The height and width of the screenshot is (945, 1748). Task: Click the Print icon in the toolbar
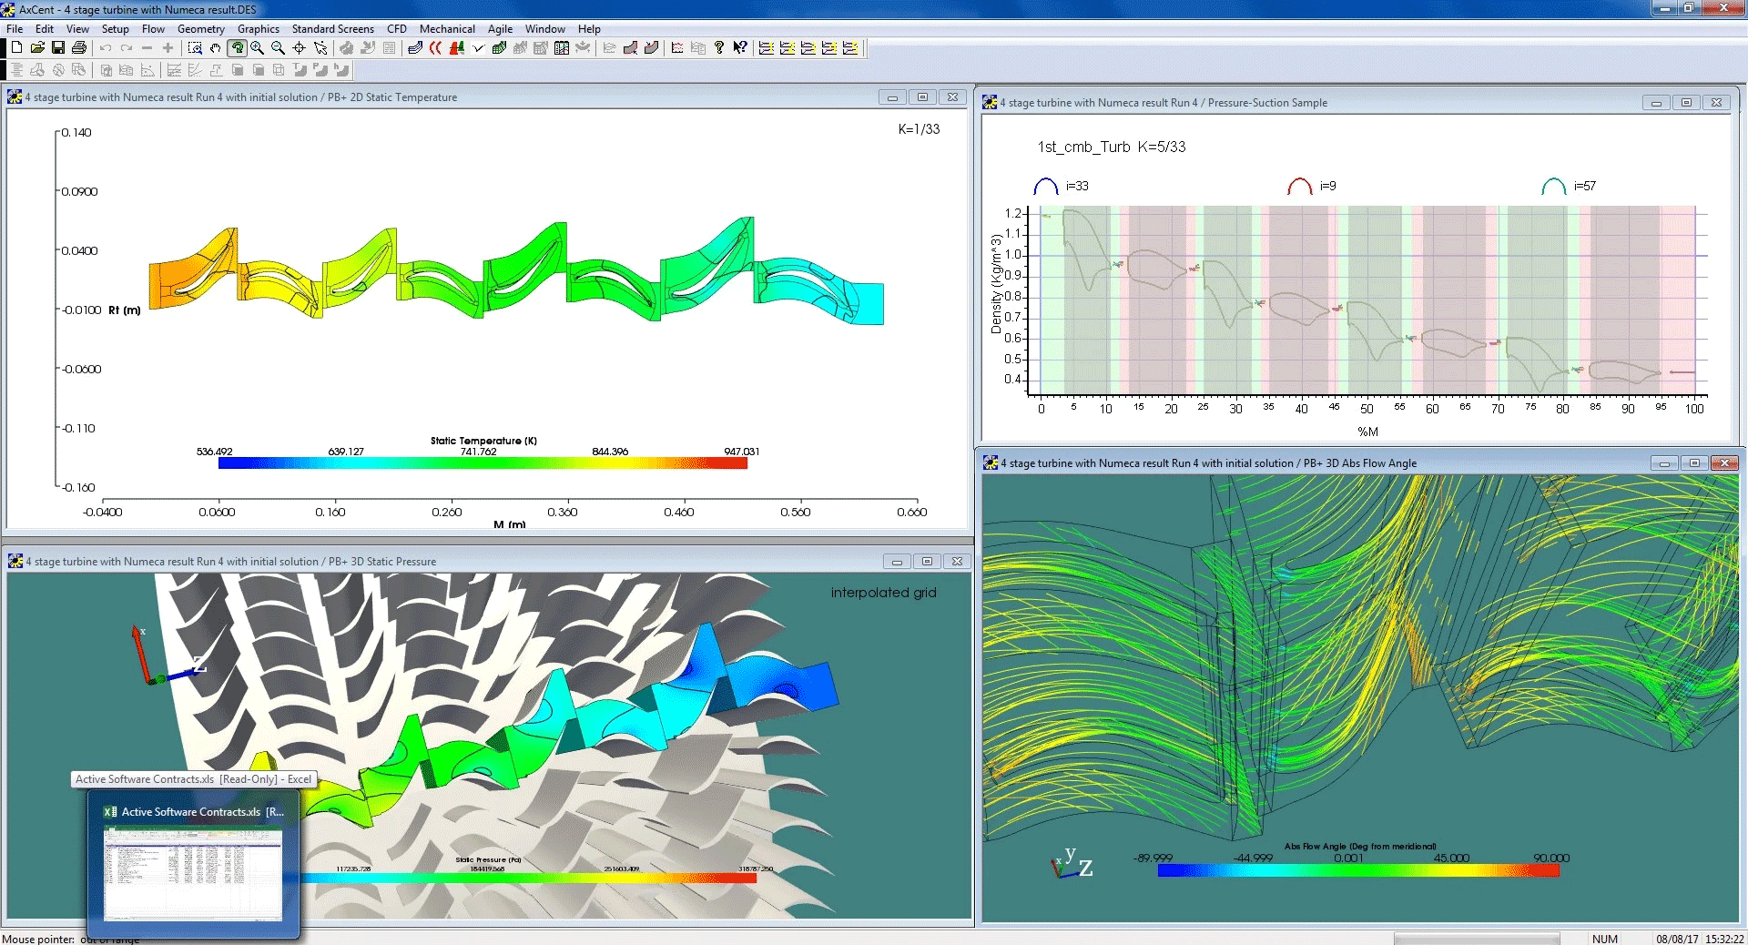[79, 48]
